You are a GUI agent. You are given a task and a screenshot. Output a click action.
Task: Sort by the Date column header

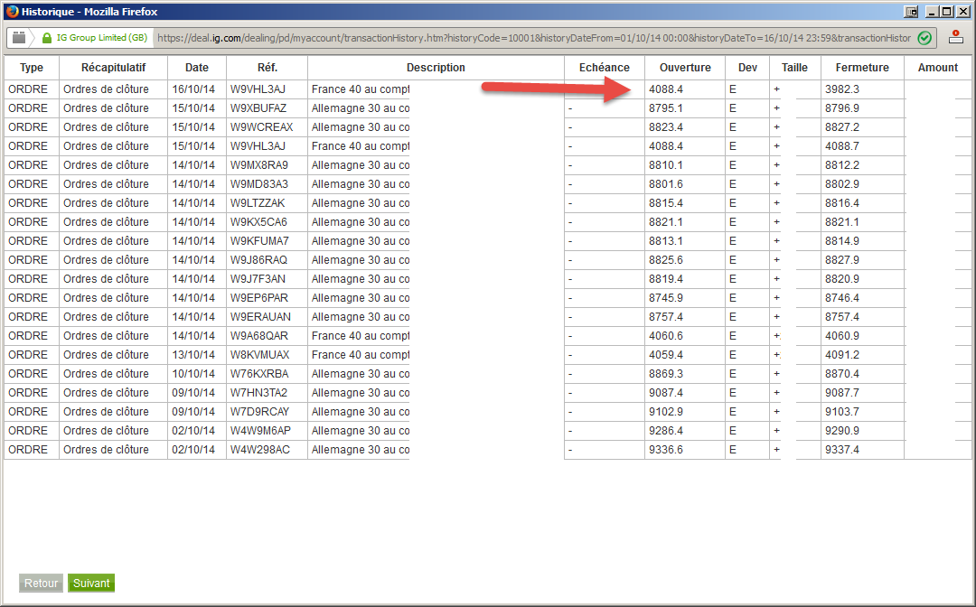(x=197, y=68)
